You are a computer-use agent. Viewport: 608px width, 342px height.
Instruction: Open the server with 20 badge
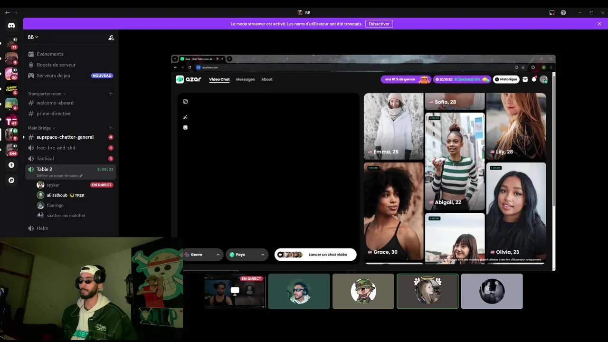tap(11, 74)
